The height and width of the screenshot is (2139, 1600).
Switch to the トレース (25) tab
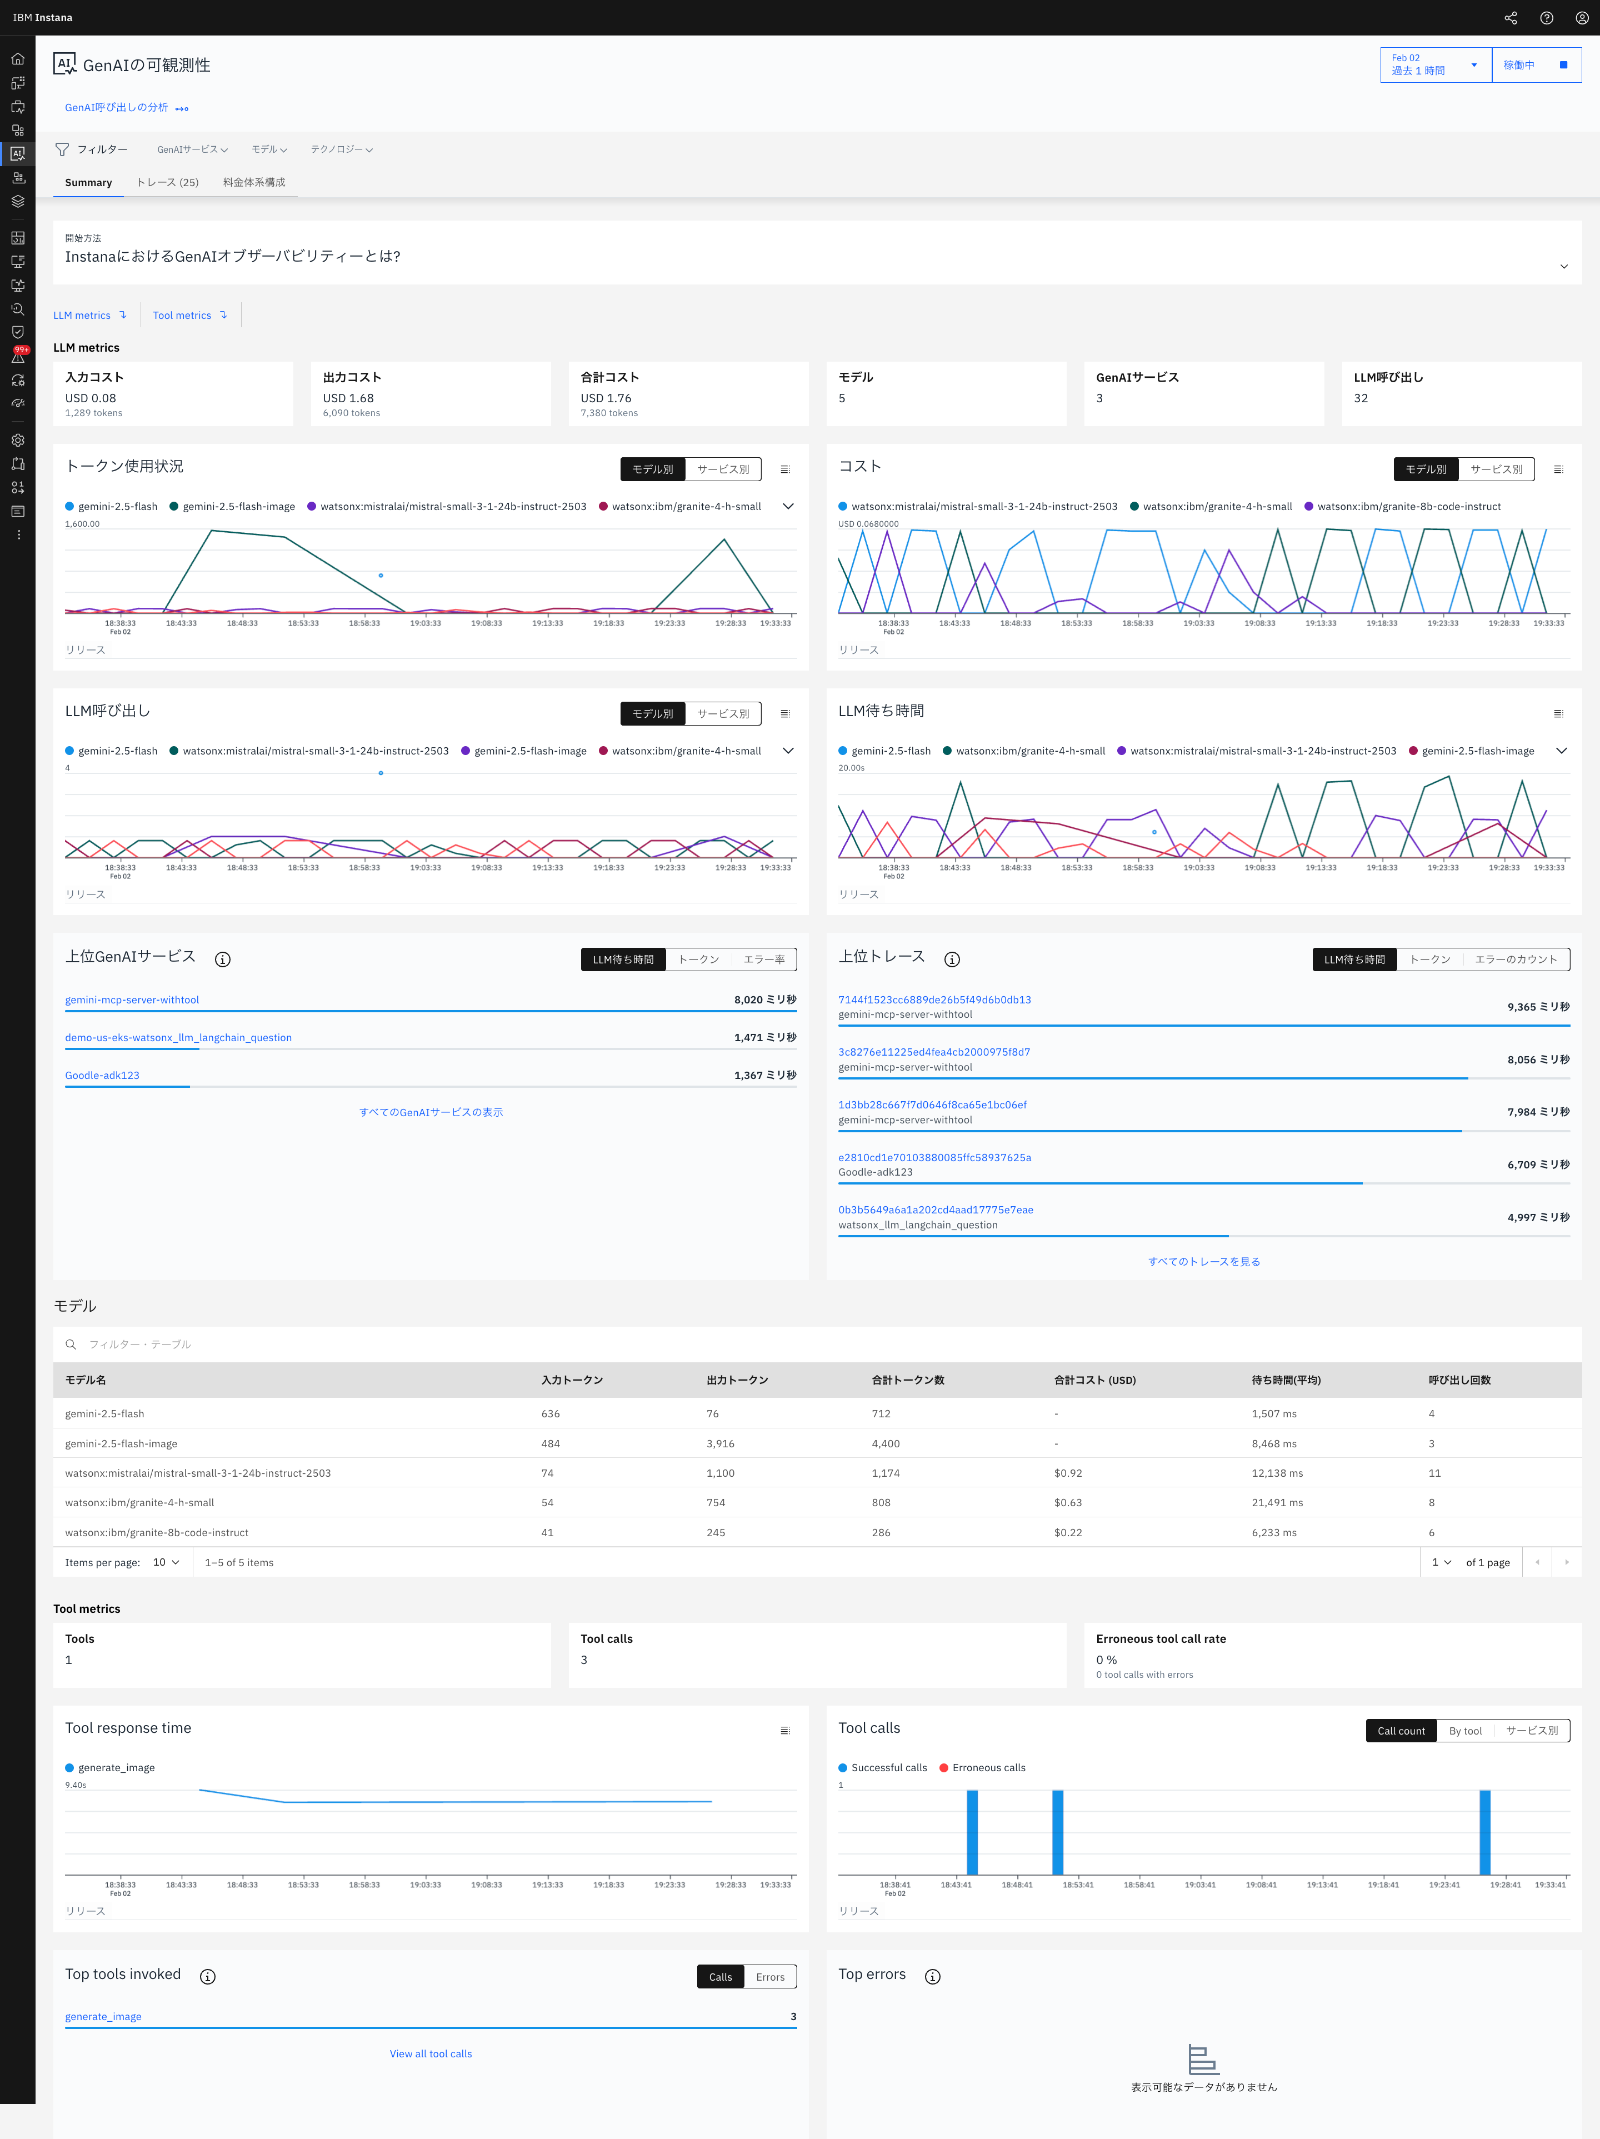pyautogui.click(x=166, y=182)
